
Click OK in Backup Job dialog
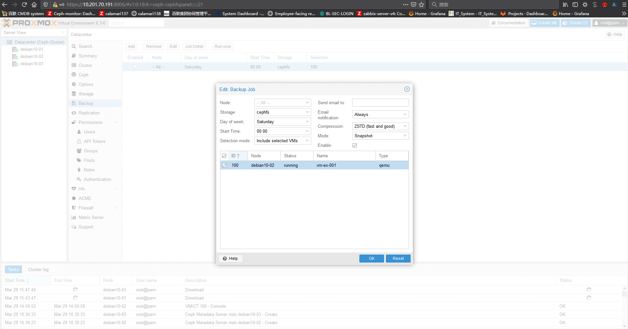click(372, 259)
